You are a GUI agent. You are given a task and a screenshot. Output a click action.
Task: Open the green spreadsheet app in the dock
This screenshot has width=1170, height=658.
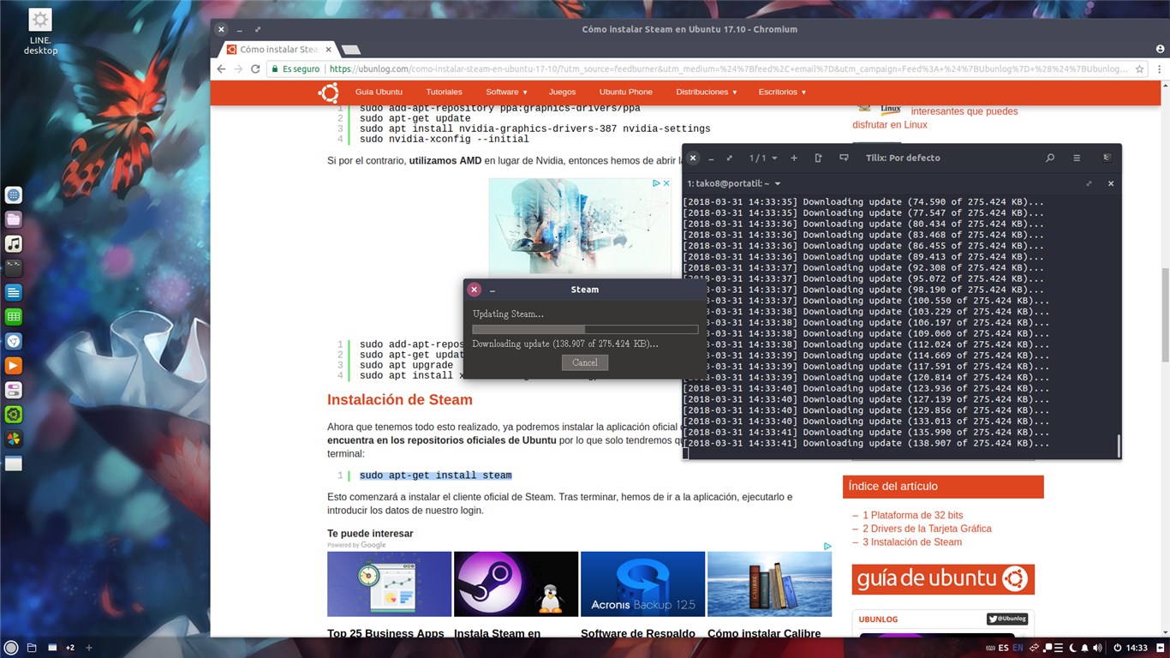click(x=13, y=317)
